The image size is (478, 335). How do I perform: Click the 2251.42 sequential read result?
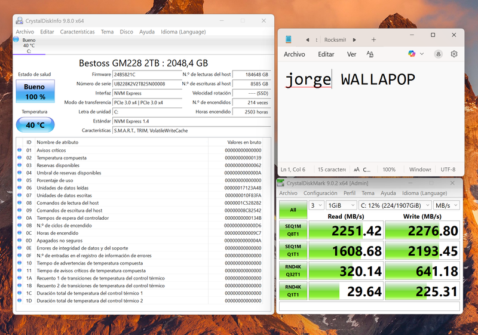click(346, 230)
